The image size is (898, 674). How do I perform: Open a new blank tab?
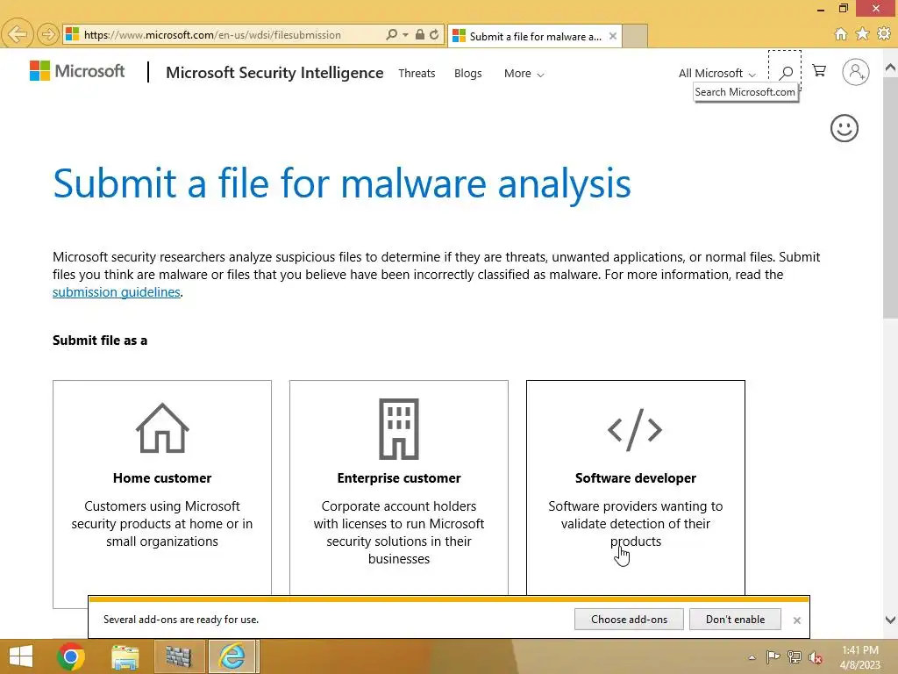click(635, 36)
